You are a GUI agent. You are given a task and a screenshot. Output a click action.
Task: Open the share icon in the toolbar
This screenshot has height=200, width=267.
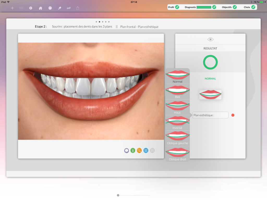tap(78, 8)
